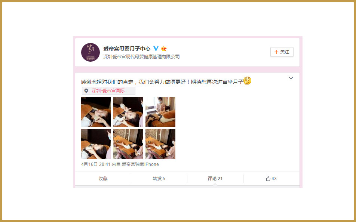Open the 评论 21 comments tab

click(x=215, y=179)
